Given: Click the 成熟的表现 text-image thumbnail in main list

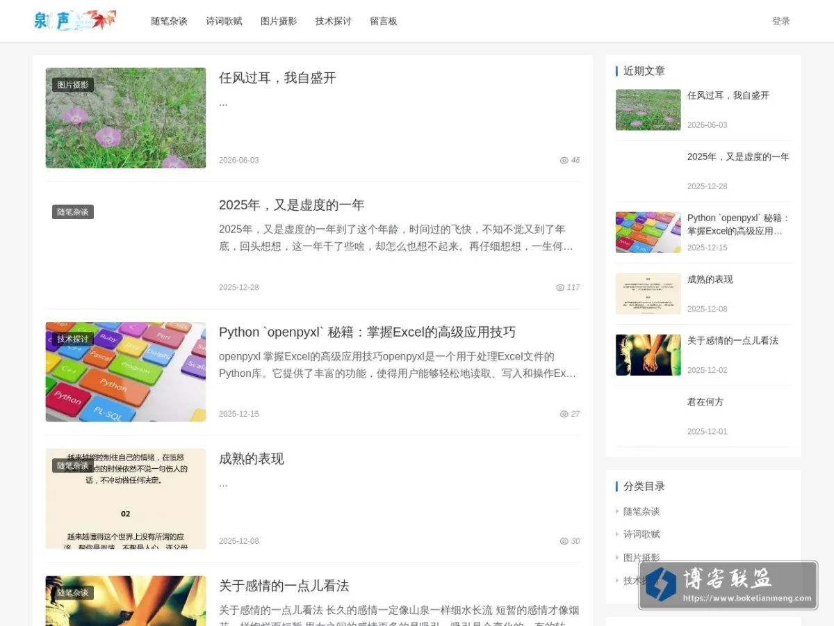Looking at the screenshot, I should [126, 499].
